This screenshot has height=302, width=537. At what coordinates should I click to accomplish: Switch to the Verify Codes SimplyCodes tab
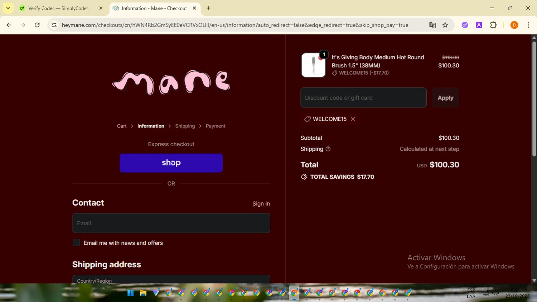click(61, 8)
